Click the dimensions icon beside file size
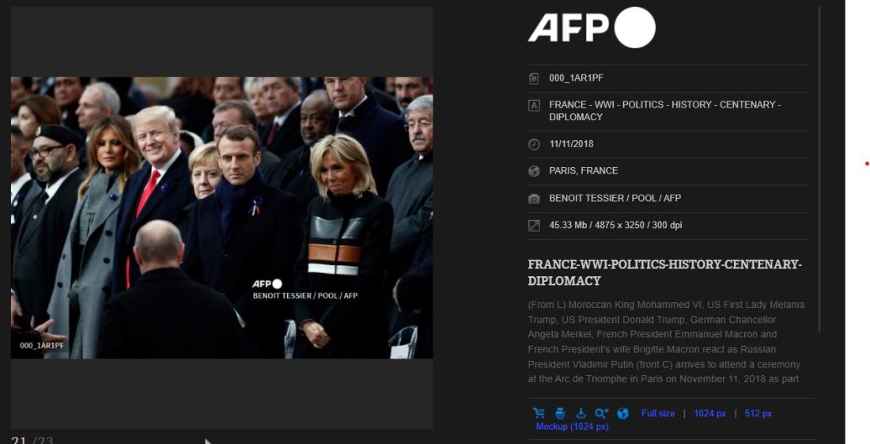870x444 pixels. click(x=534, y=226)
